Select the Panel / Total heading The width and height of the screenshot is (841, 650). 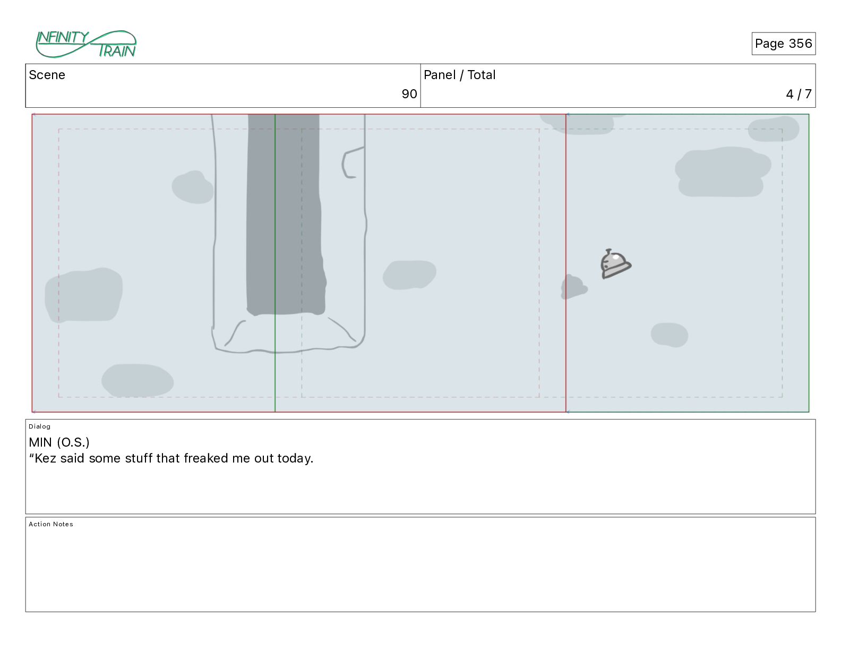(459, 75)
